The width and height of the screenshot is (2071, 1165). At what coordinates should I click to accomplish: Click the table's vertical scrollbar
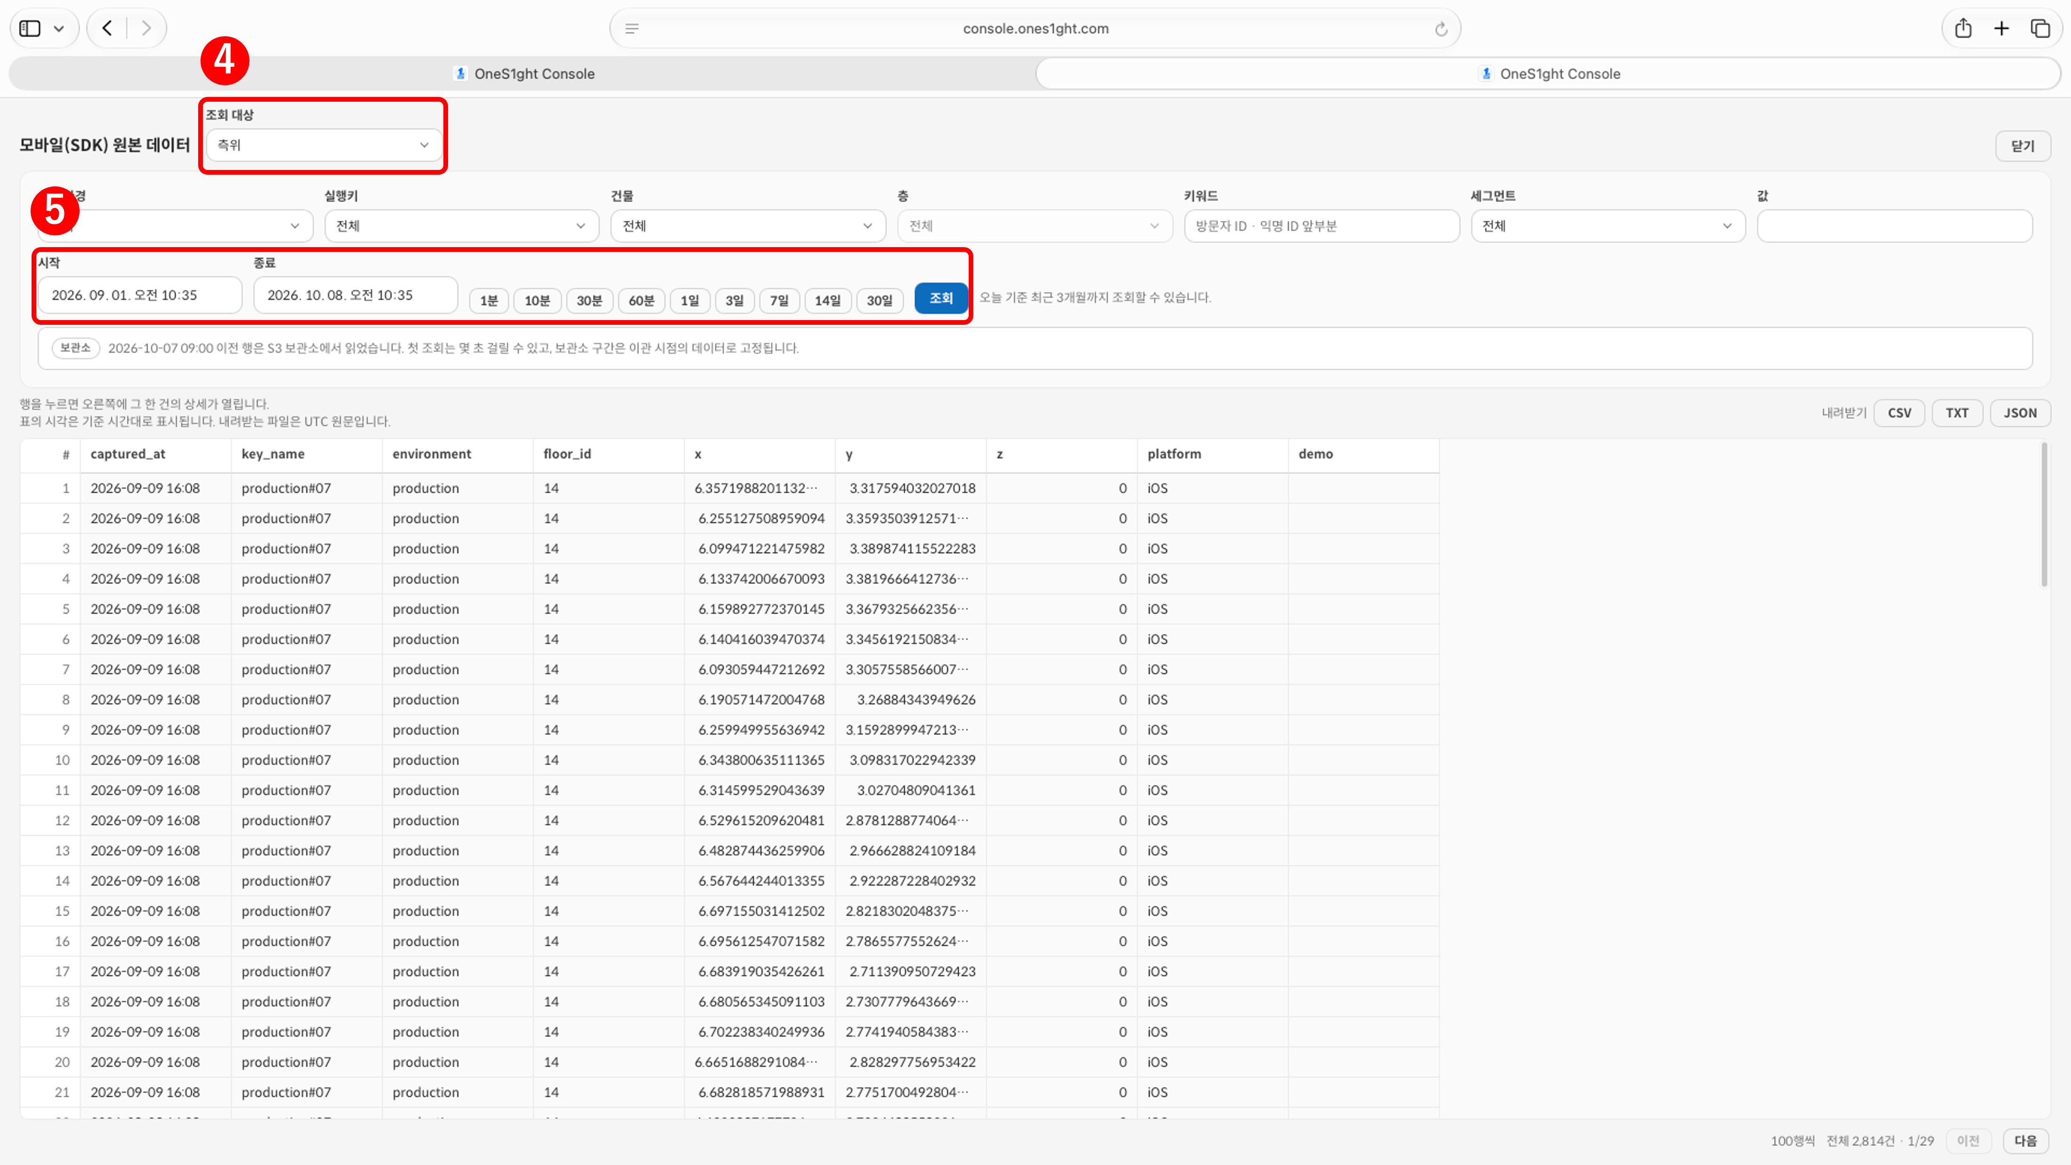click(x=2045, y=514)
